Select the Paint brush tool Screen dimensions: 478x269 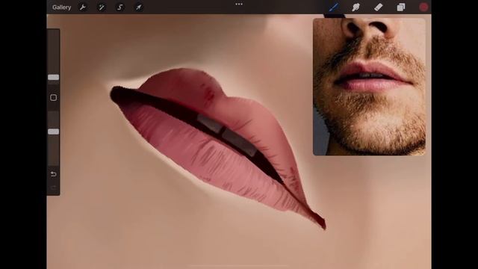coord(334,7)
